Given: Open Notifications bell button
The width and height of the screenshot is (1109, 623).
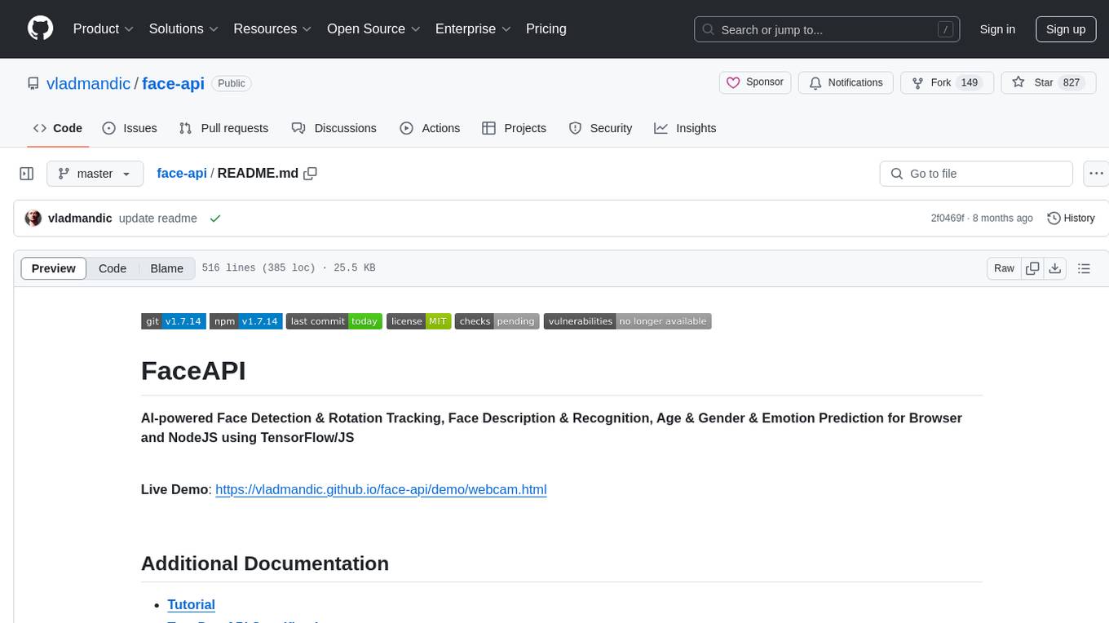Looking at the screenshot, I should coord(846,82).
